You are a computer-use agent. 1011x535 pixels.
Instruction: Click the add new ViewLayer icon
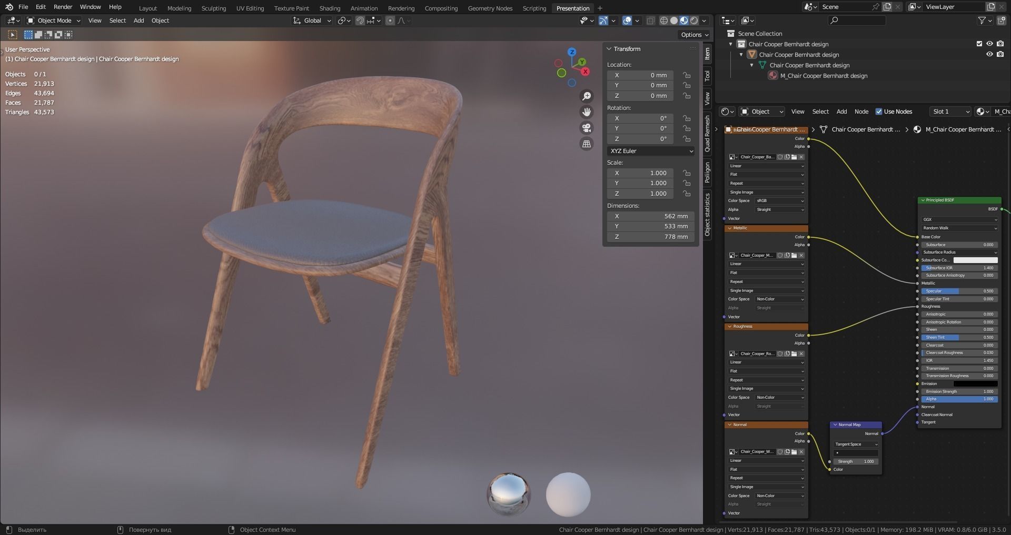990,7
